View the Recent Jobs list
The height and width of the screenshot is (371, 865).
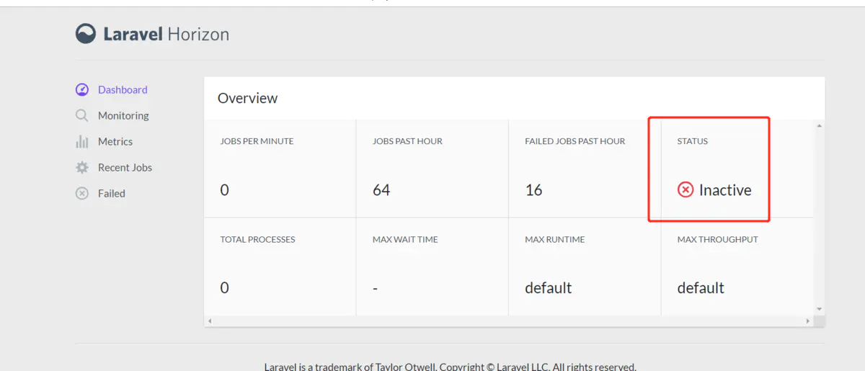point(125,167)
